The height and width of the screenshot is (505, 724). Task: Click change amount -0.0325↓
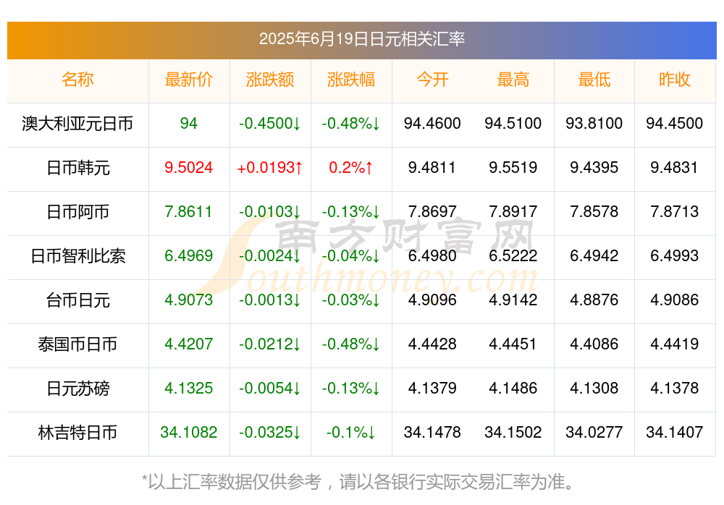(x=269, y=433)
